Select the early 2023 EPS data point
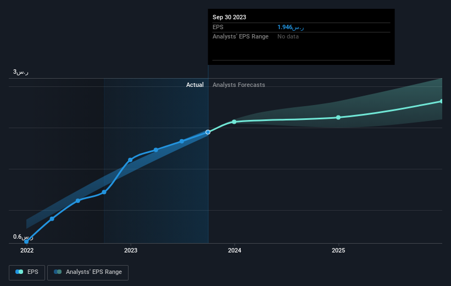Viewport: 451px width, 286px height. point(130,160)
